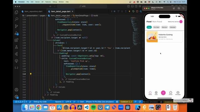
Task: Select the For Sale filter chip
Action: tap(156, 27)
